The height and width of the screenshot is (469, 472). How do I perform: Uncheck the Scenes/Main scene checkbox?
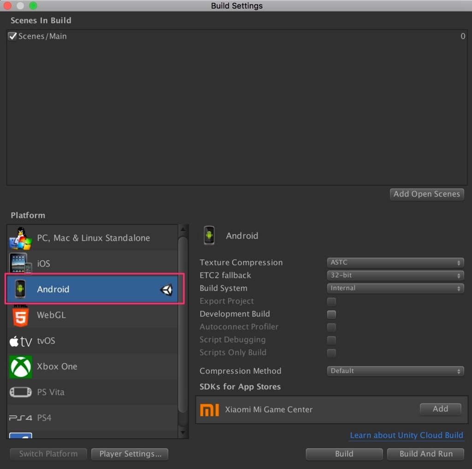click(x=12, y=36)
